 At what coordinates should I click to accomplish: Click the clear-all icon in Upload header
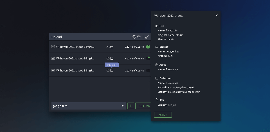[134, 37]
